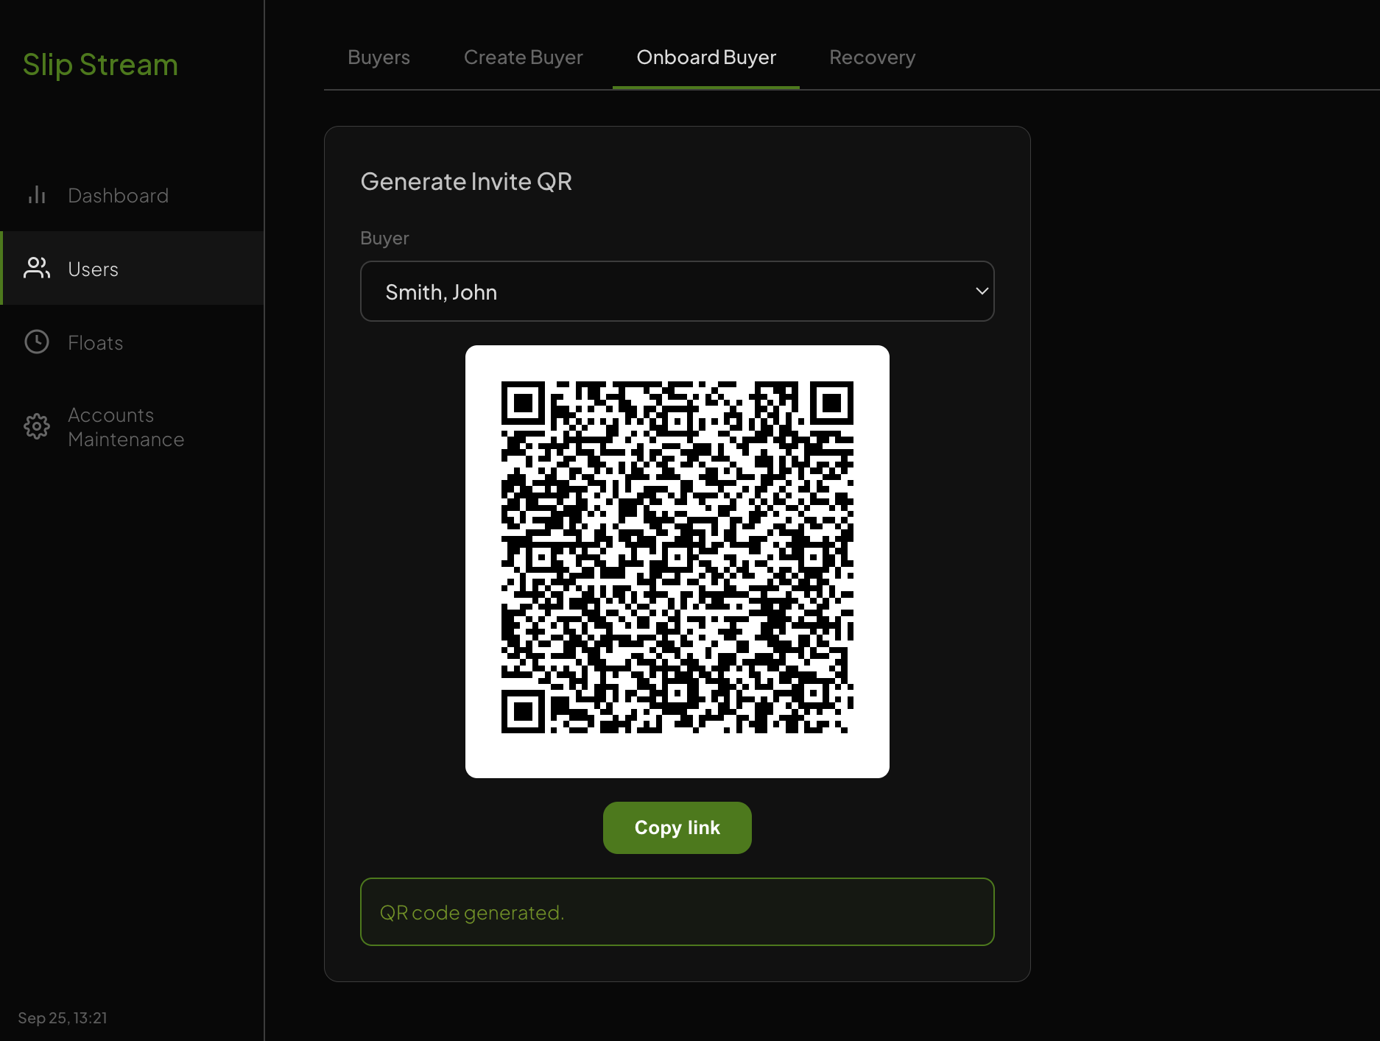Screen dimensions: 1380x1041
Task: Click the 'QR code generated.' status message
Action: pos(677,911)
